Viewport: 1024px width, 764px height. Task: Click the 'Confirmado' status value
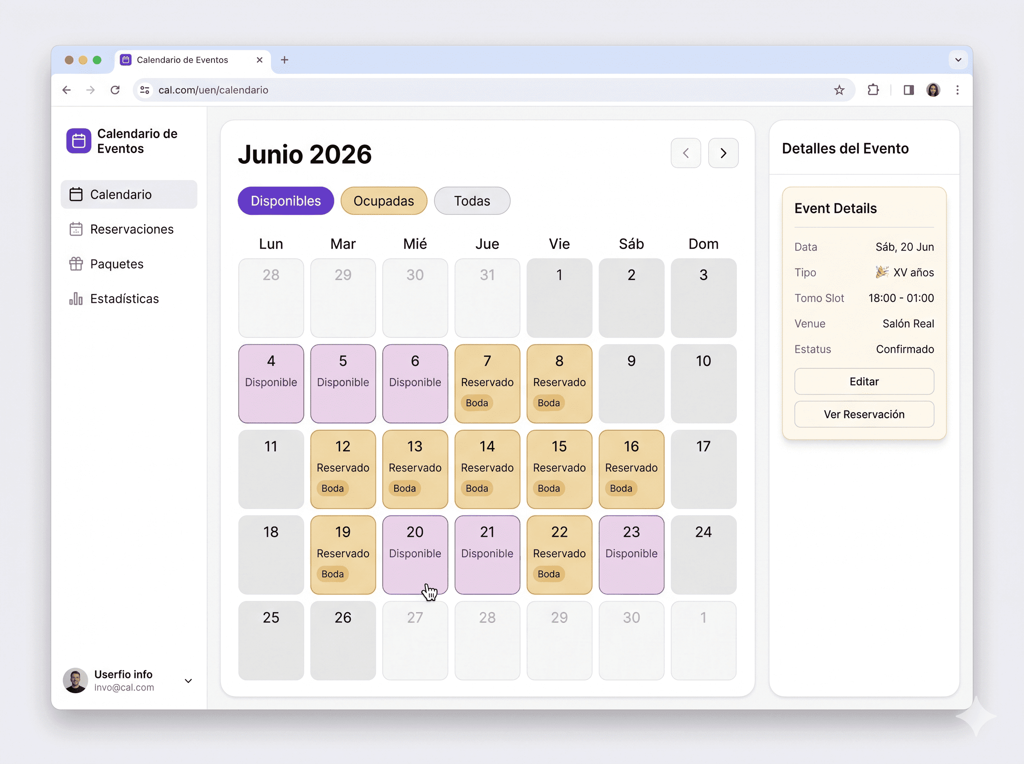[x=905, y=349]
